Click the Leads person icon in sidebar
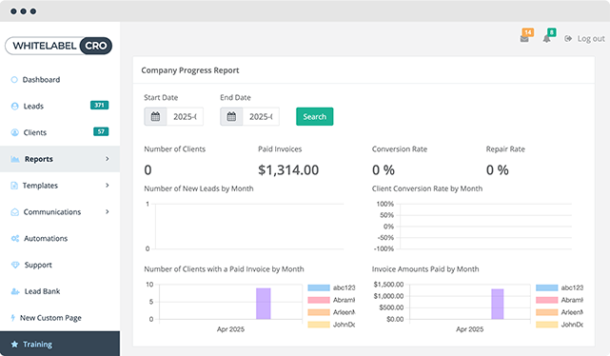This screenshot has width=610, height=356. tap(15, 107)
